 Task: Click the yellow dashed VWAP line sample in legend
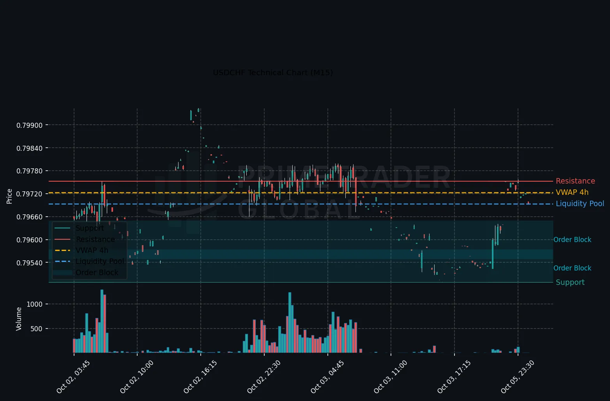(62, 250)
